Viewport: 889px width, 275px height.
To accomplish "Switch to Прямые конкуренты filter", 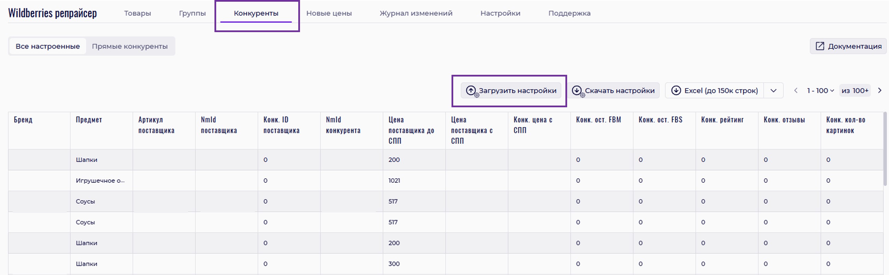I will point(130,46).
